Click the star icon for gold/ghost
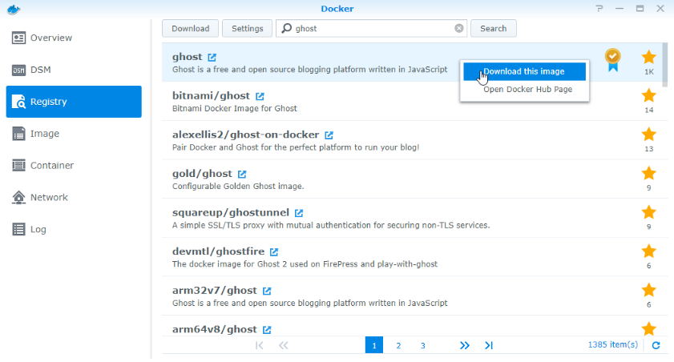674x362 pixels. (x=648, y=174)
